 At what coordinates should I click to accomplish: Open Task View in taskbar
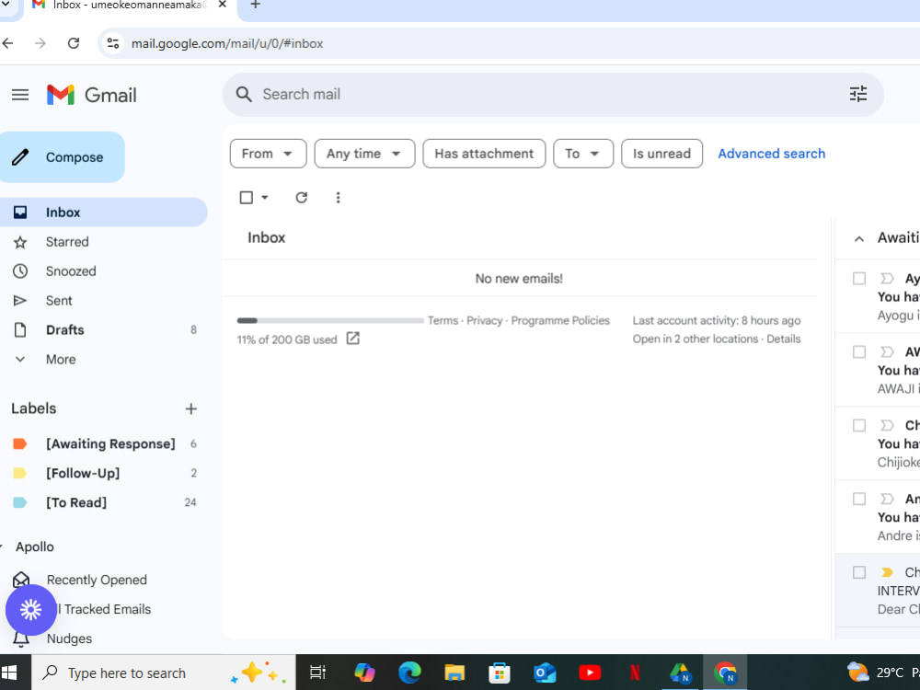pos(317,673)
